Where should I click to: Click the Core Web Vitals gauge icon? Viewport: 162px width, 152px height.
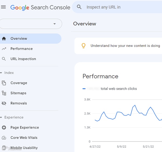(4, 138)
